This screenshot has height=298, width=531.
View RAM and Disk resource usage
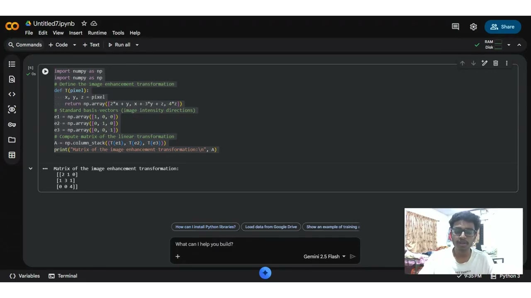click(493, 45)
